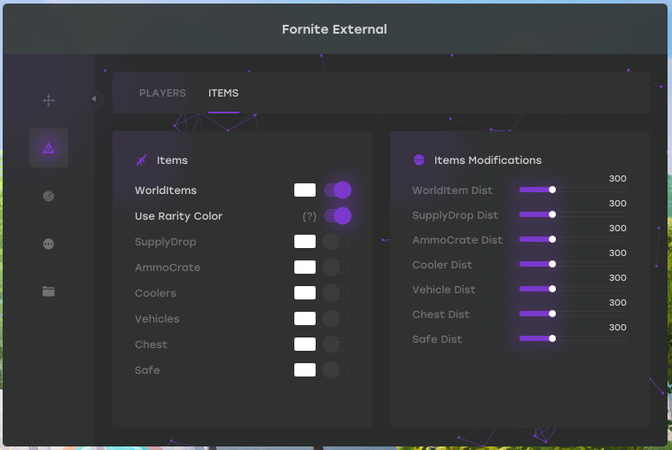
Task: Disable the Use Rarity Color toggle
Action: click(338, 216)
